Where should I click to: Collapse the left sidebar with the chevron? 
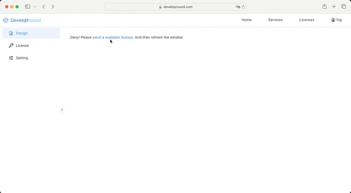[x=62, y=110]
